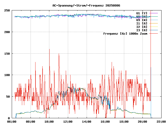The width and height of the screenshot is (167, 125).
Task: Click the 250 y-axis value label
Action: click(7, 10)
